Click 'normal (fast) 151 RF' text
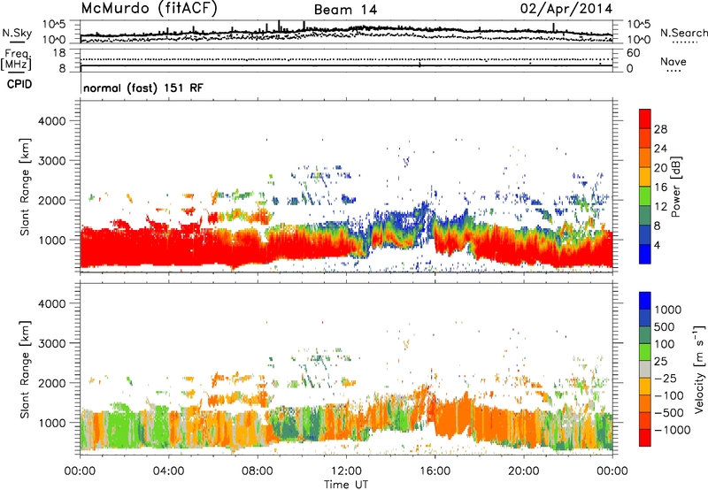 143,88
